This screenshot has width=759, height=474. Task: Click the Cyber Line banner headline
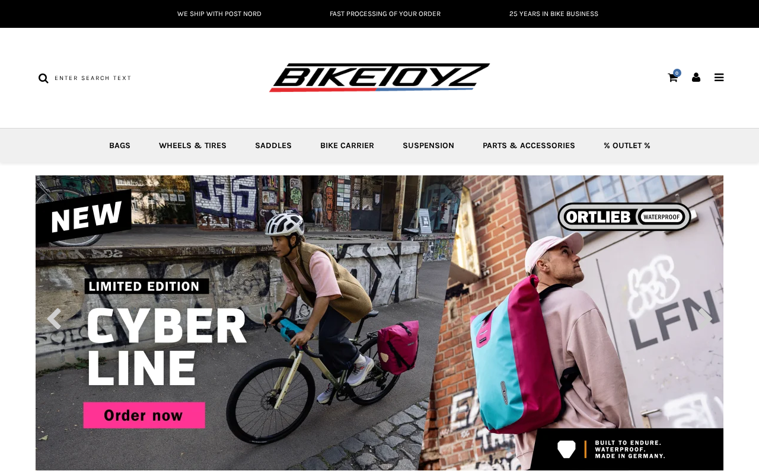[166, 347]
